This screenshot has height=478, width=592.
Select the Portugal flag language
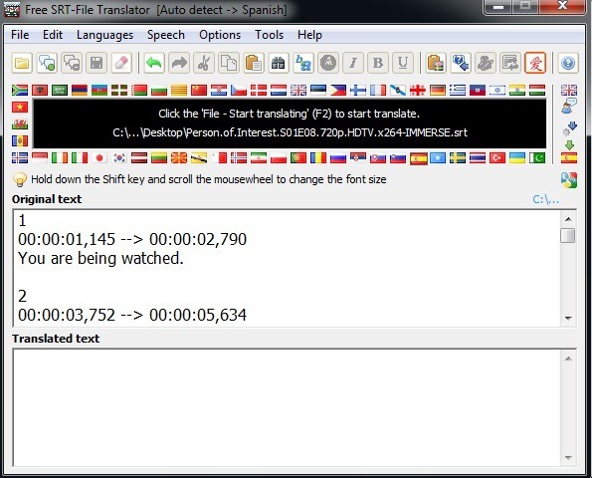pos(298,157)
